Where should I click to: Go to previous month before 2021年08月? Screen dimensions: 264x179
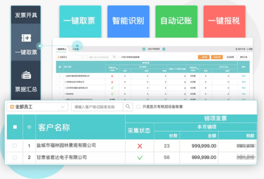point(144,49)
